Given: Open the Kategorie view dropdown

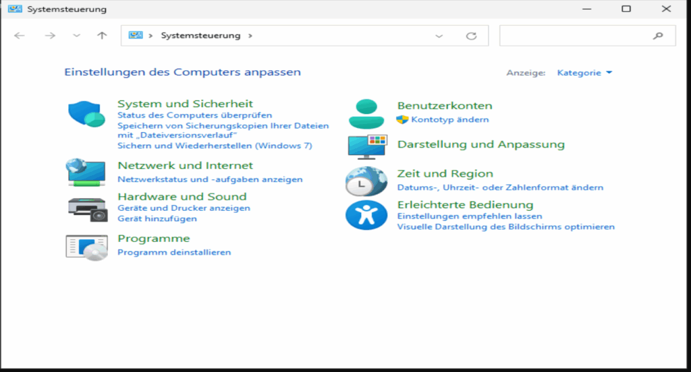Looking at the screenshot, I should tap(584, 73).
